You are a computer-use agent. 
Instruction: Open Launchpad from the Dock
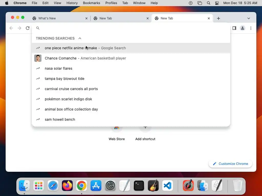coord(39,186)
